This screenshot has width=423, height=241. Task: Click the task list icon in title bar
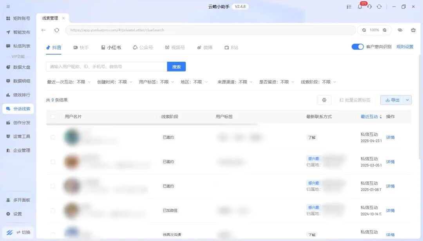(x=349, y=7)
